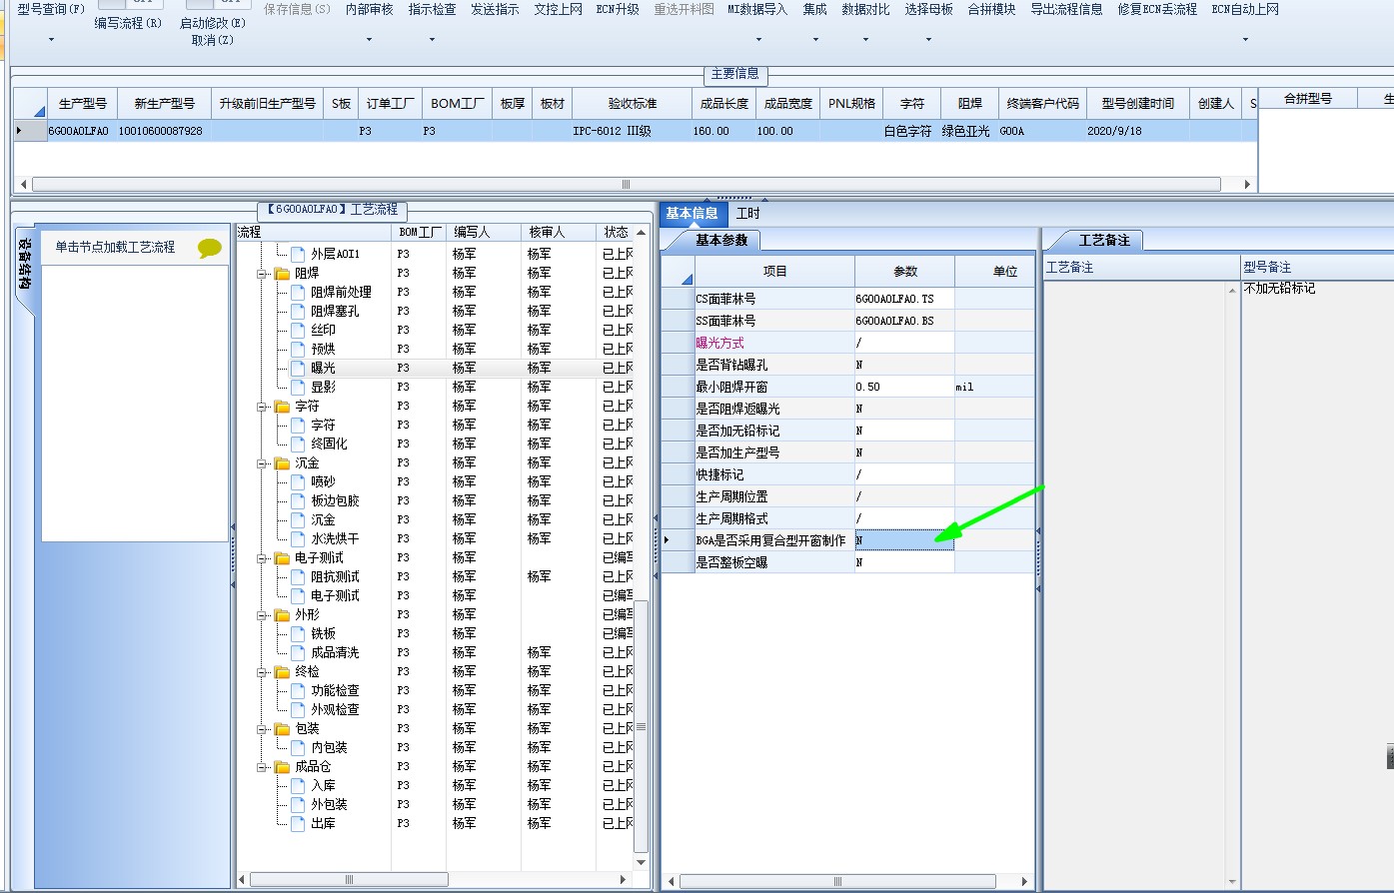Image resolution: width=1394 pixels, height=893 pixels.
Task: Click the document icon beside 阻焊前处理
Action: [298, 292]
